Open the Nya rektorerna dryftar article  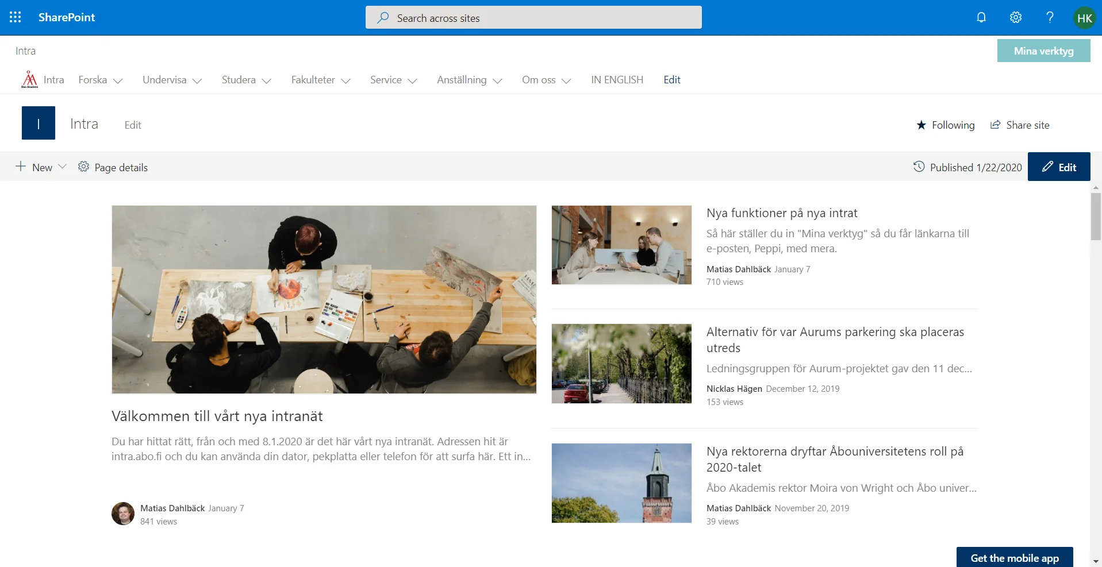point(835,459)
